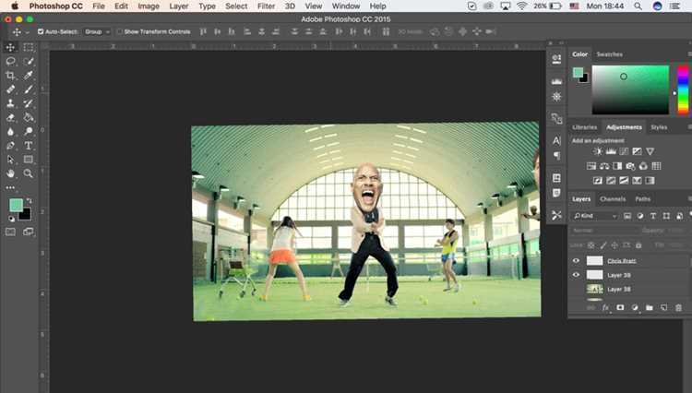Click the layer style fx icon
Screen dimensions: 692x393
pos(605,307)
